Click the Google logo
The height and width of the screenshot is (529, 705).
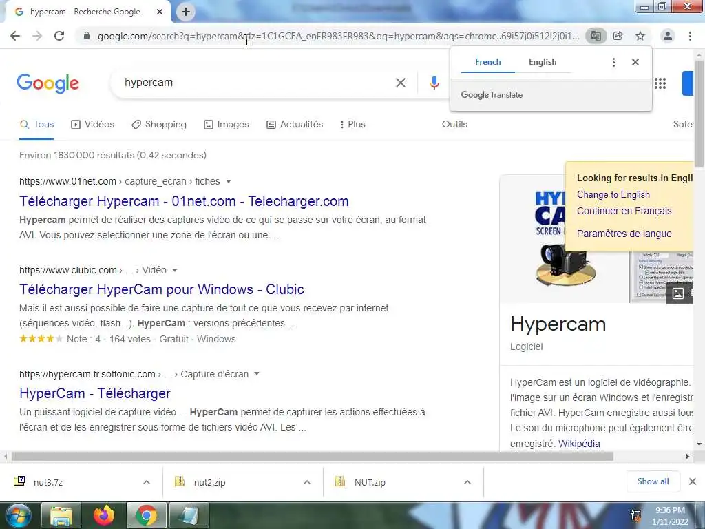(48, 83)
